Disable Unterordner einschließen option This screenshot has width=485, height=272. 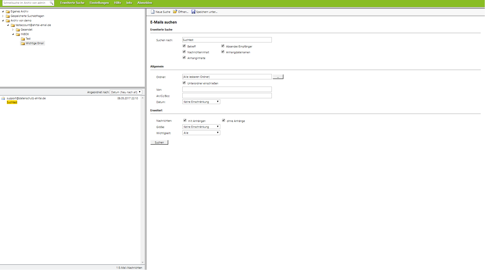point(184,83)
